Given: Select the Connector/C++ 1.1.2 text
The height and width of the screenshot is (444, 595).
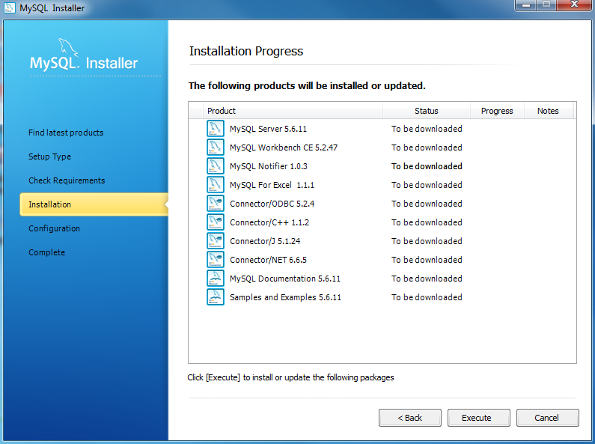Looking at the screenshot, I should [x=269, y=222].
